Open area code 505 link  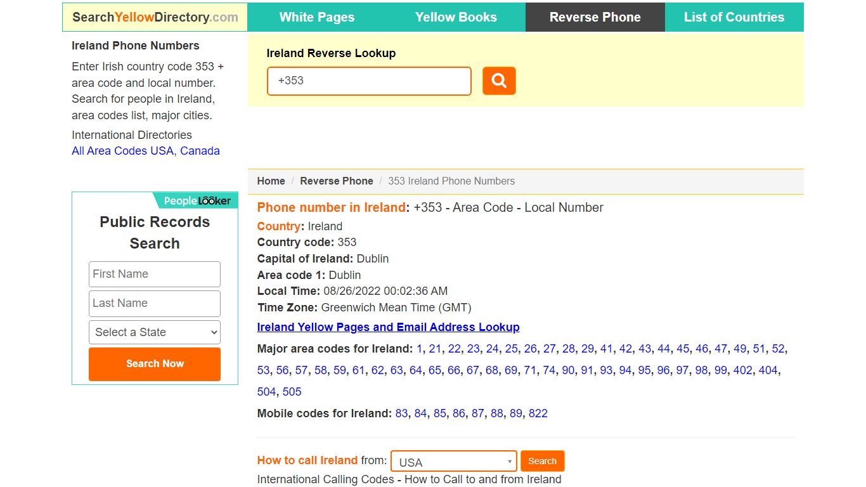pyautogui.click(x=292, y=392)
